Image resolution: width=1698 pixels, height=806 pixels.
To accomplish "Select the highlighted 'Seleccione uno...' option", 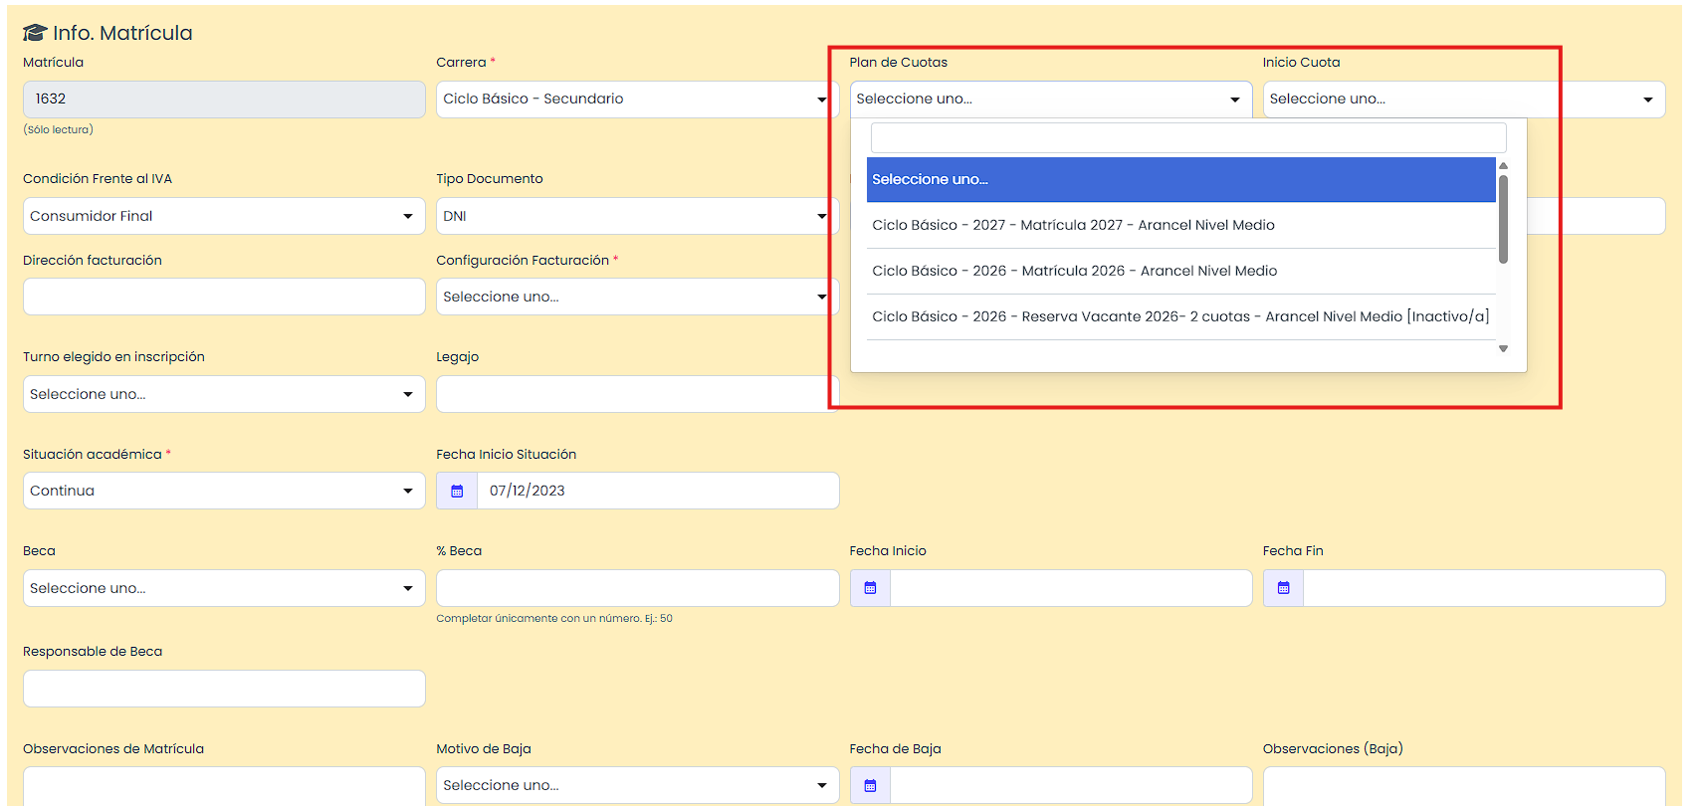I will [1180, 179].
